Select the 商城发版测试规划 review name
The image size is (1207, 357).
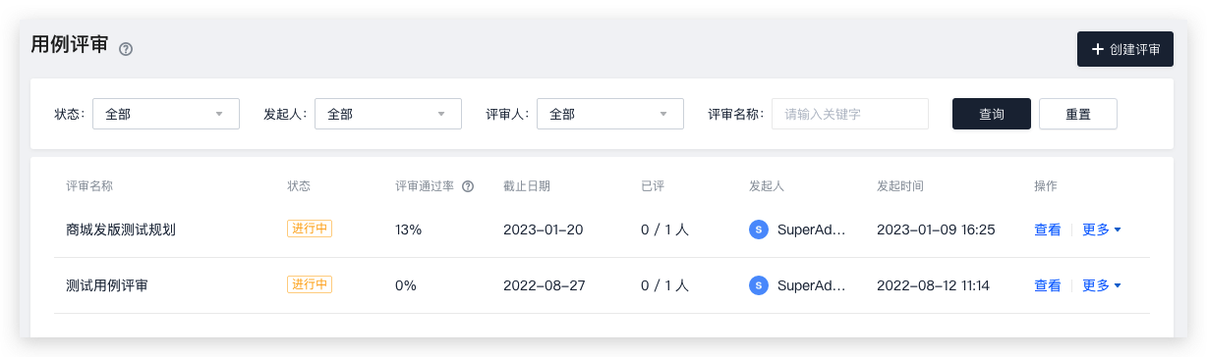pyautogui.click(x=121, y=229)
